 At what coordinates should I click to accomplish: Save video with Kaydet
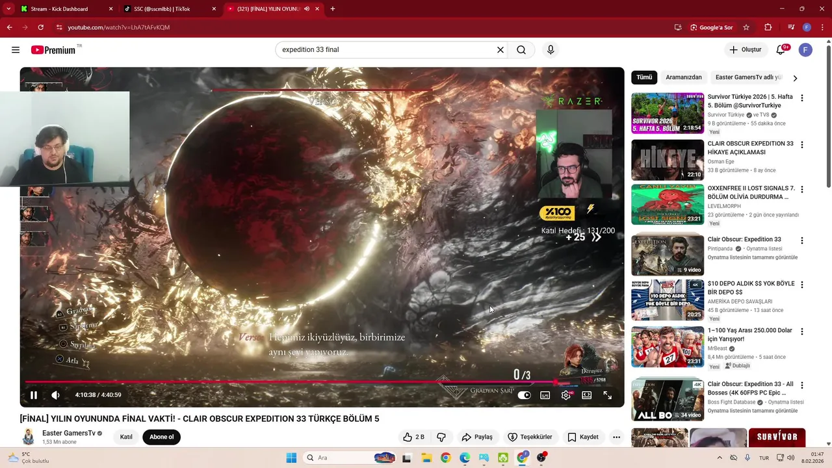tap(583, 437)
